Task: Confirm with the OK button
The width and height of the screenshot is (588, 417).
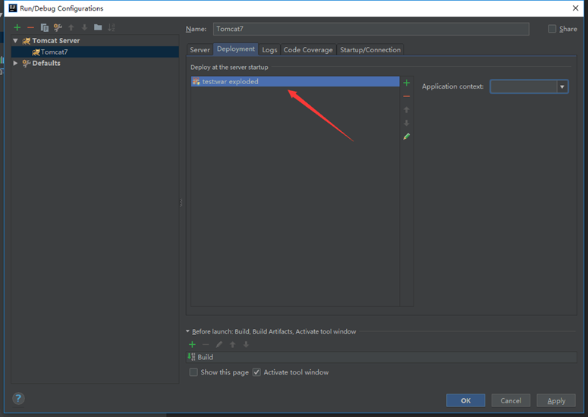Action: (466, 400)
